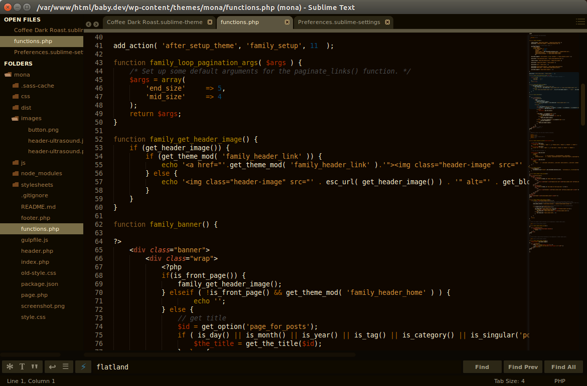Click the Find All button

pos(563,366)
